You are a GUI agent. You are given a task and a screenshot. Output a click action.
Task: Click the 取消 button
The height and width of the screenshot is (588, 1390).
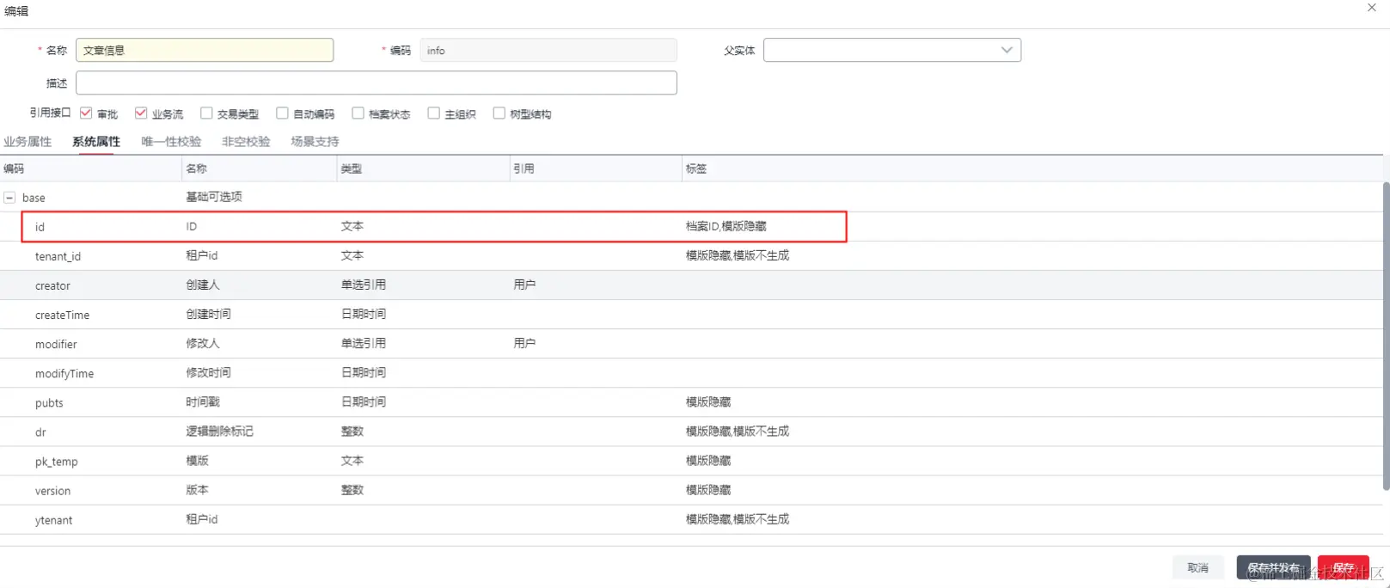coord(1197,567)
